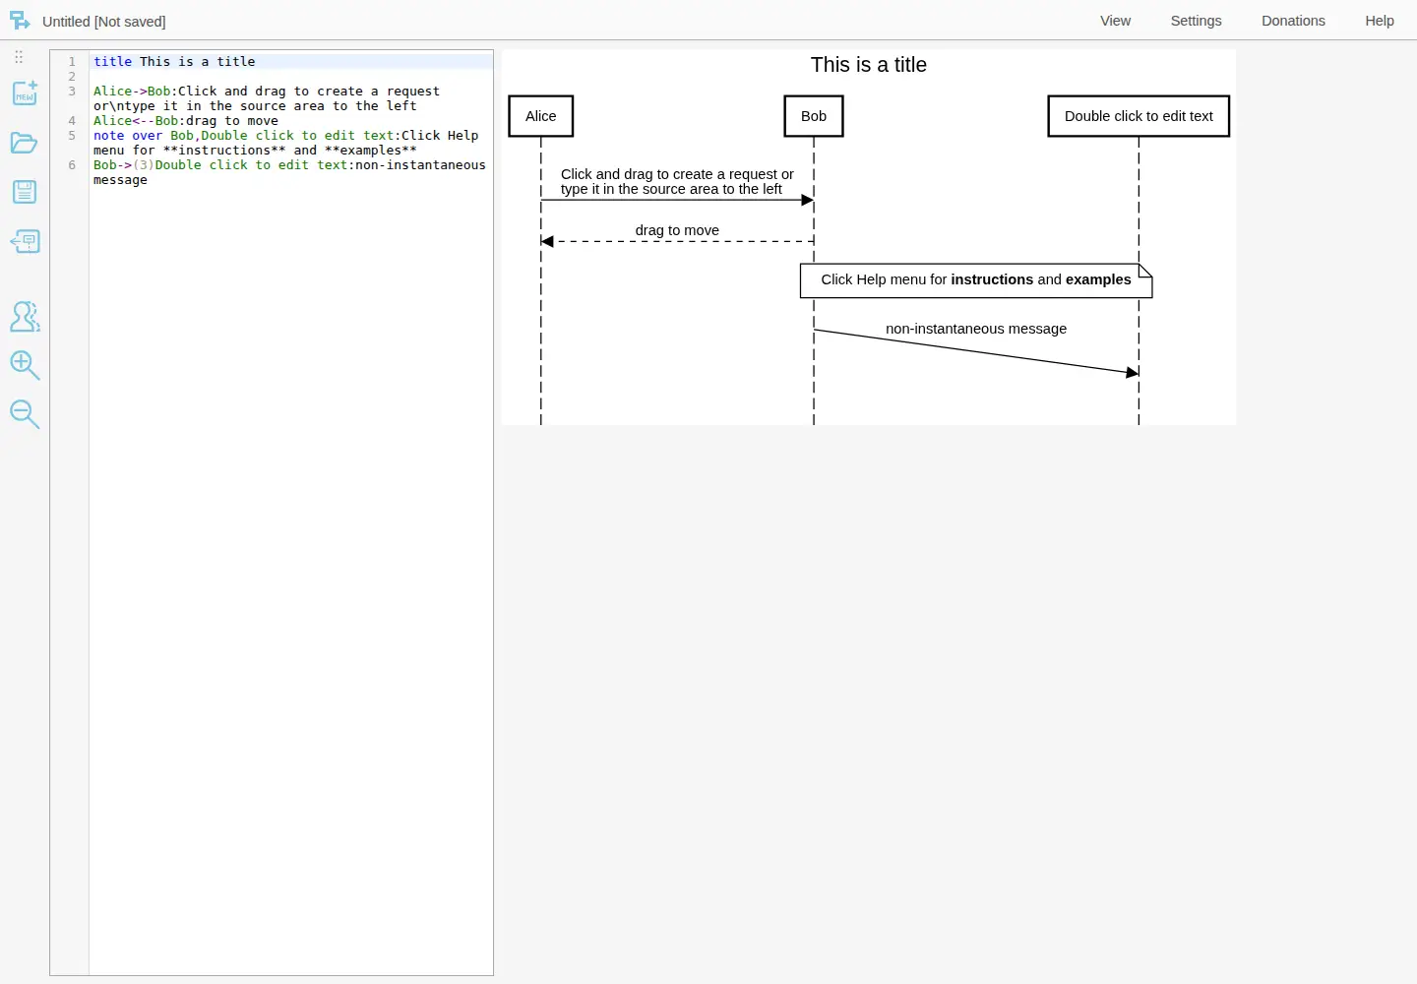Place cursor in source line 'Alice<--Bob:drag to move'

click(291, 121)
